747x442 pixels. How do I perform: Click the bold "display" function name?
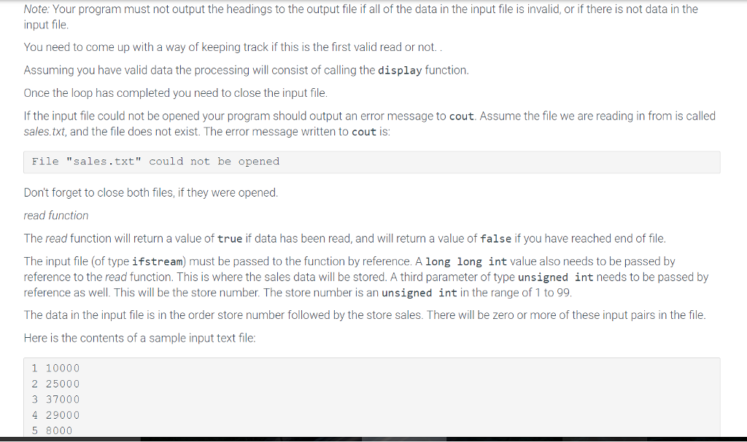tap(400, 71)
